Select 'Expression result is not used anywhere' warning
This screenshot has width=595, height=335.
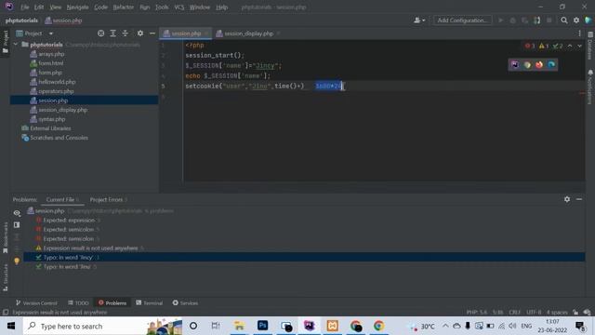90,248
